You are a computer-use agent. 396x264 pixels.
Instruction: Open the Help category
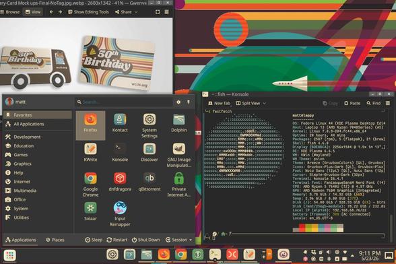coord(38,173)
